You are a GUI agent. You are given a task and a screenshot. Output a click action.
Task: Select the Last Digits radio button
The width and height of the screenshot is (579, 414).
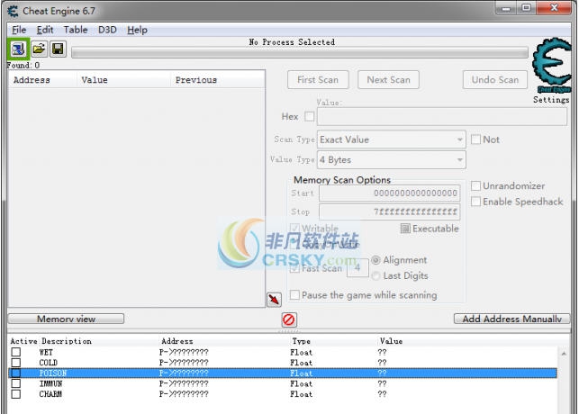[375, 275]
